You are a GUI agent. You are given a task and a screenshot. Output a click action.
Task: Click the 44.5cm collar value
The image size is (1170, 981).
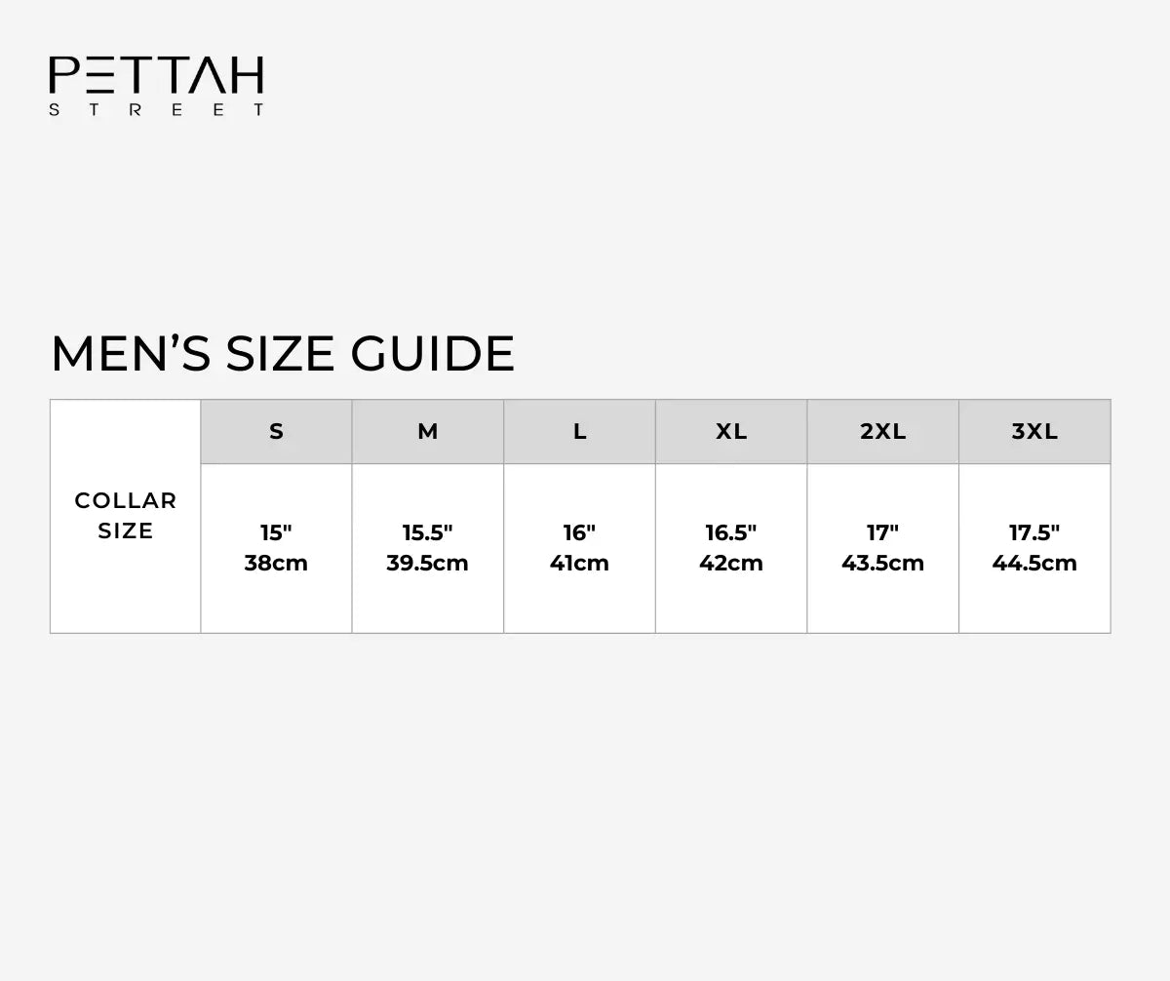click(x=1034, y=564)
